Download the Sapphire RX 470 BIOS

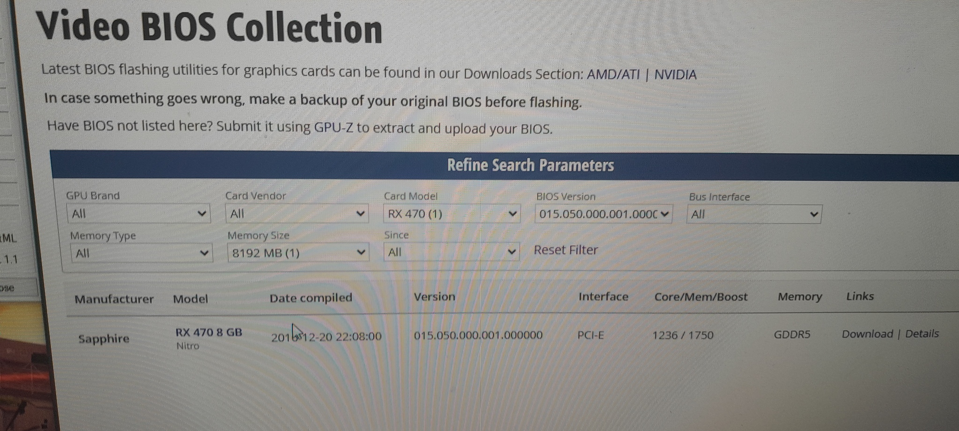coord(867,334)
